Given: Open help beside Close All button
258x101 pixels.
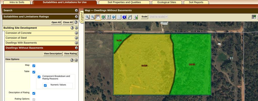Looking at the screenshot, I should pos(76,22).
